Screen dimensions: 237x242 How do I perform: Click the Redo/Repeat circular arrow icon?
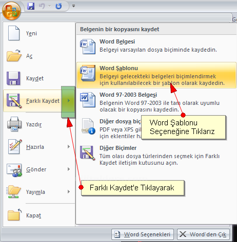coord(58,6)
